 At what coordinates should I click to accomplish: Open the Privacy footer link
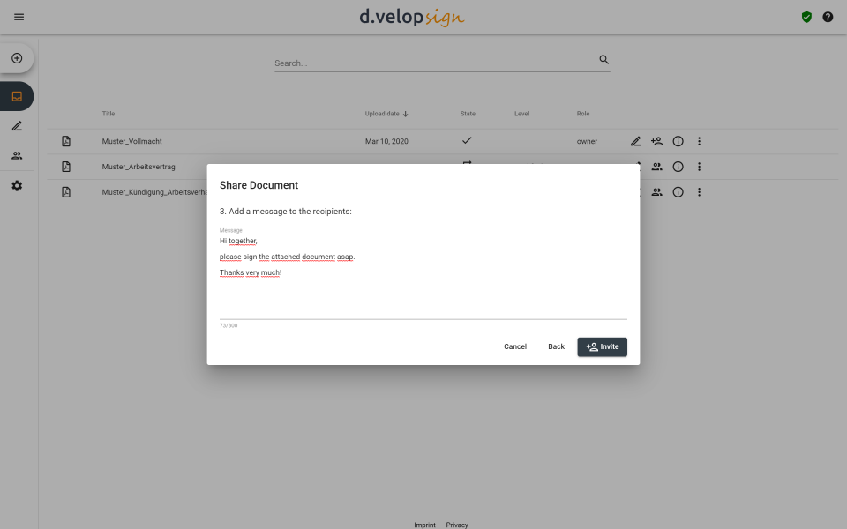click(457, 525)
